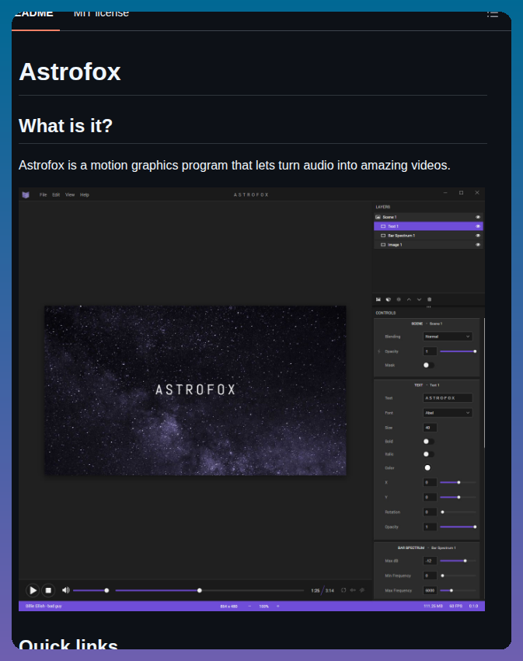Open the File menu in Astrofox
The width and height of the screenshot is (523, 661).
point(43,194)
